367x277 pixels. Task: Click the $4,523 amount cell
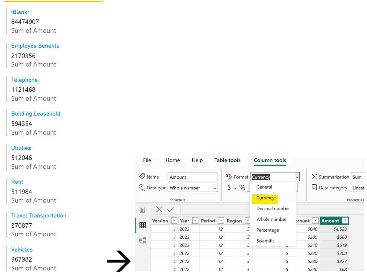coord(334,229)
